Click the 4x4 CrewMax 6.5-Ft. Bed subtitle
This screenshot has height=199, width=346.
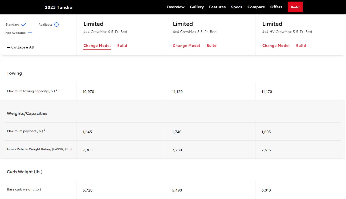pos(105,32)
